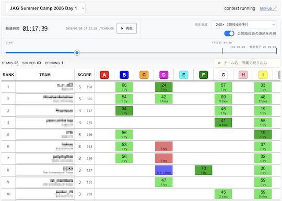Click the elapsed time 01:17:39 display
The height and width of the screenshot is (201, 282).
pos(35,29)
